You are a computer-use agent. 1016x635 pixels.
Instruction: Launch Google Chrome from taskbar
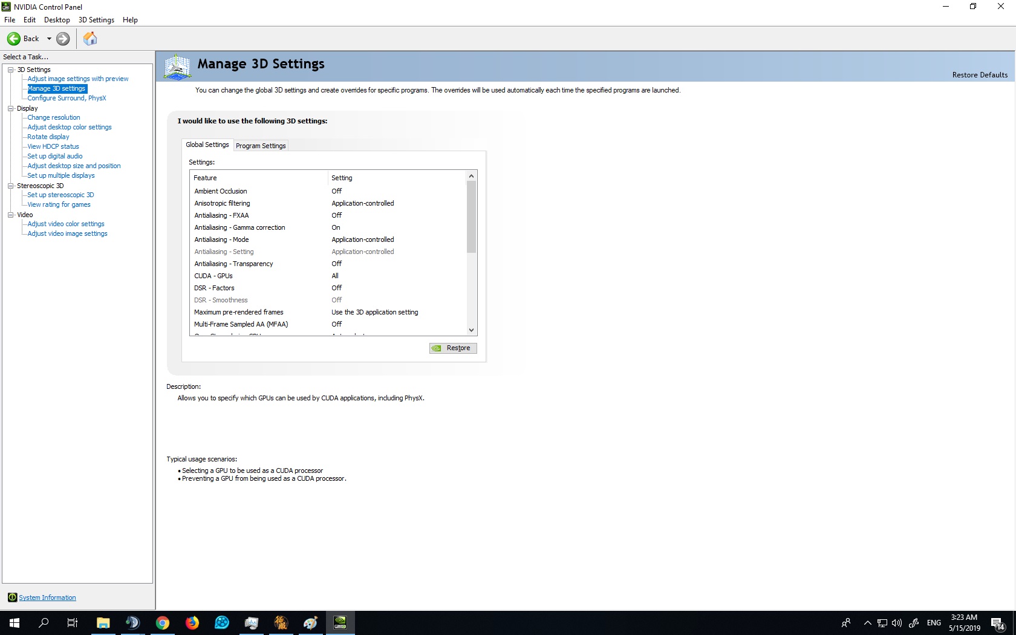point(163,622)
